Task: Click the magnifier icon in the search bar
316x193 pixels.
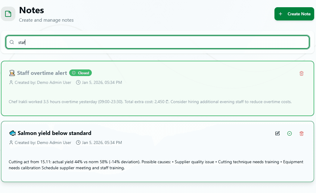Action: click(12, 42)
